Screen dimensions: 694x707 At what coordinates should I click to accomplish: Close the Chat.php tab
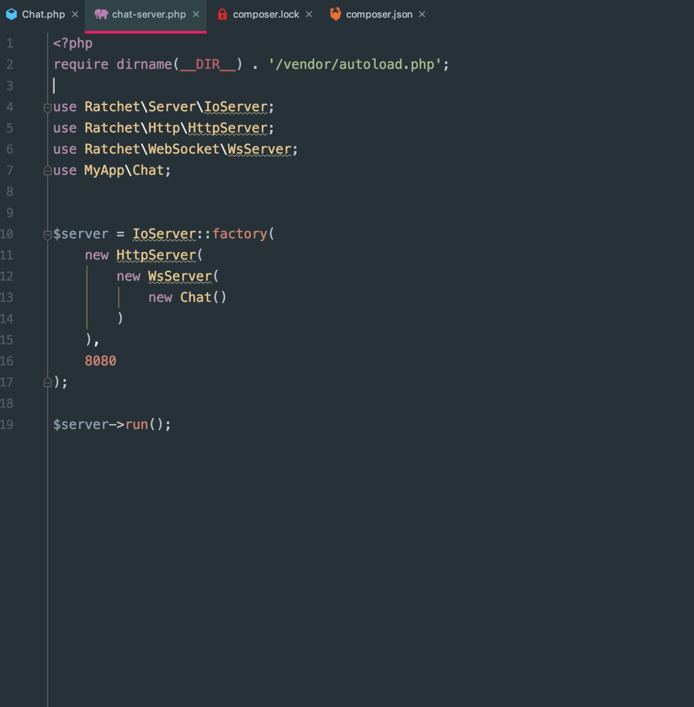75,14
